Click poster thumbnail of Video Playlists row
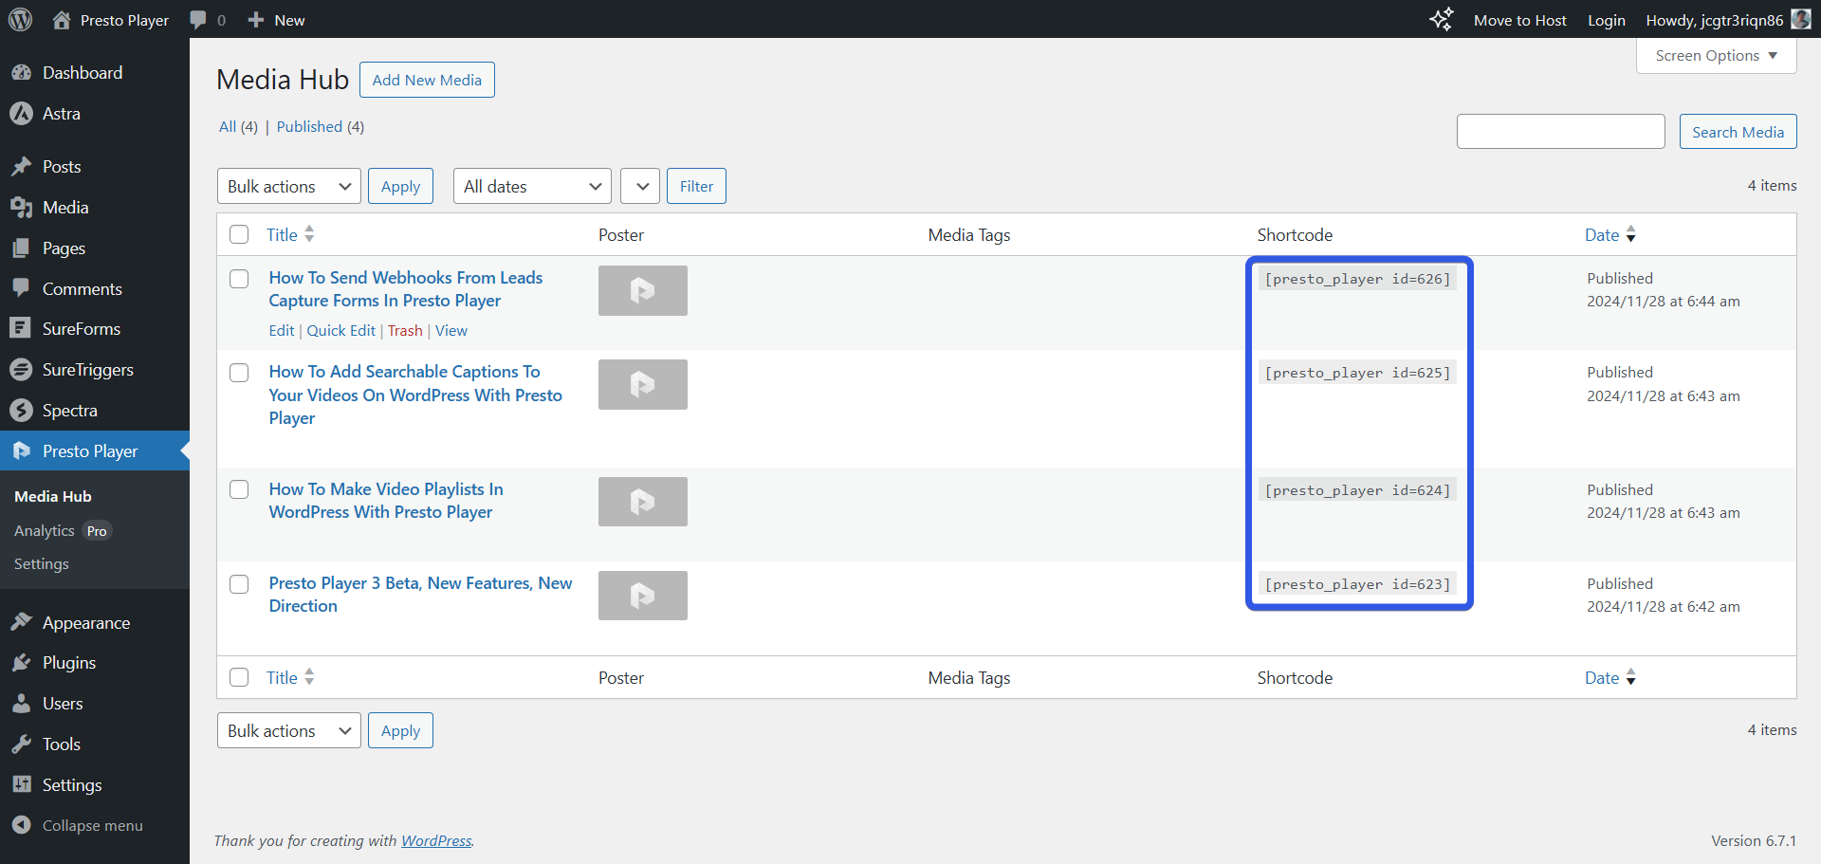1821x864 pixels. pyautogui.click(x=643, y=502)
